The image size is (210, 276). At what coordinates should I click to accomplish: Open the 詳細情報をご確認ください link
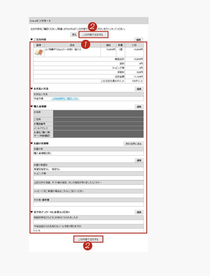point(65,99)
